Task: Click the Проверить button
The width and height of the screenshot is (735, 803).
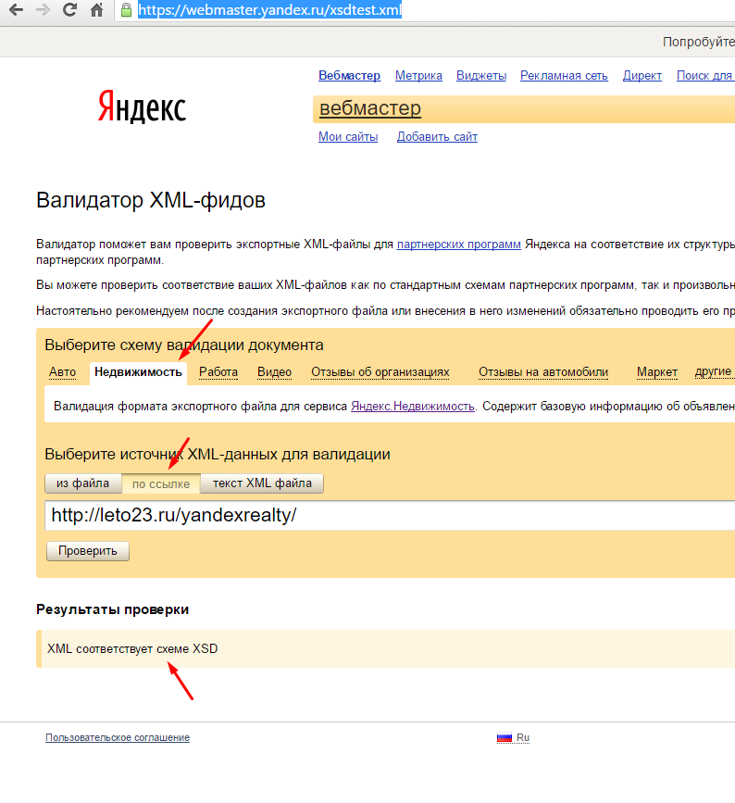Action: 88,551
